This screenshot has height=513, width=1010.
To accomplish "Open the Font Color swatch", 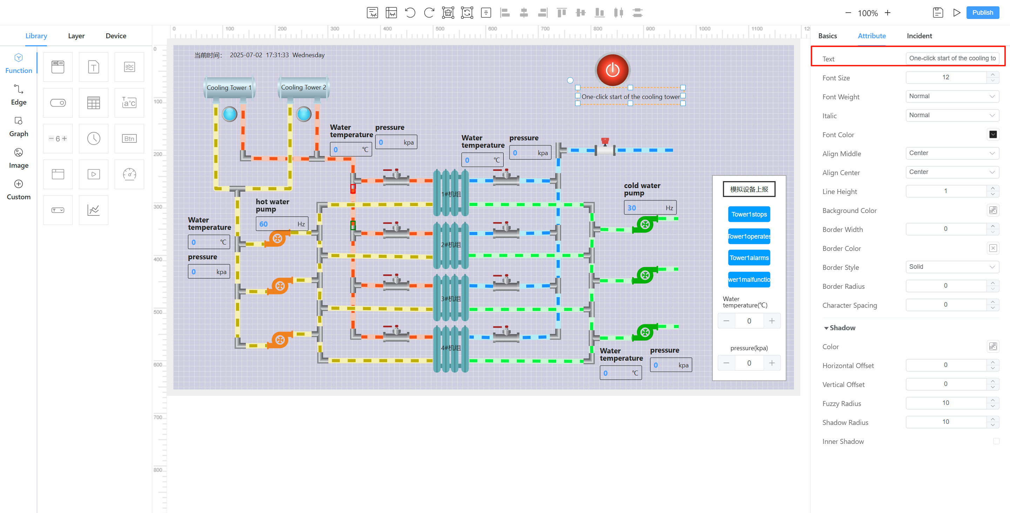I will click(993, 134).
